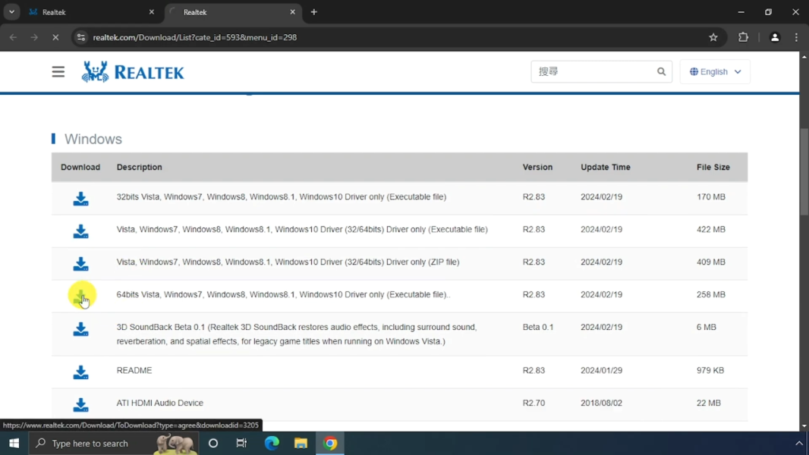
Task: Click the ATI HDMI Audio Device text
Action: (x=160, y=403)
